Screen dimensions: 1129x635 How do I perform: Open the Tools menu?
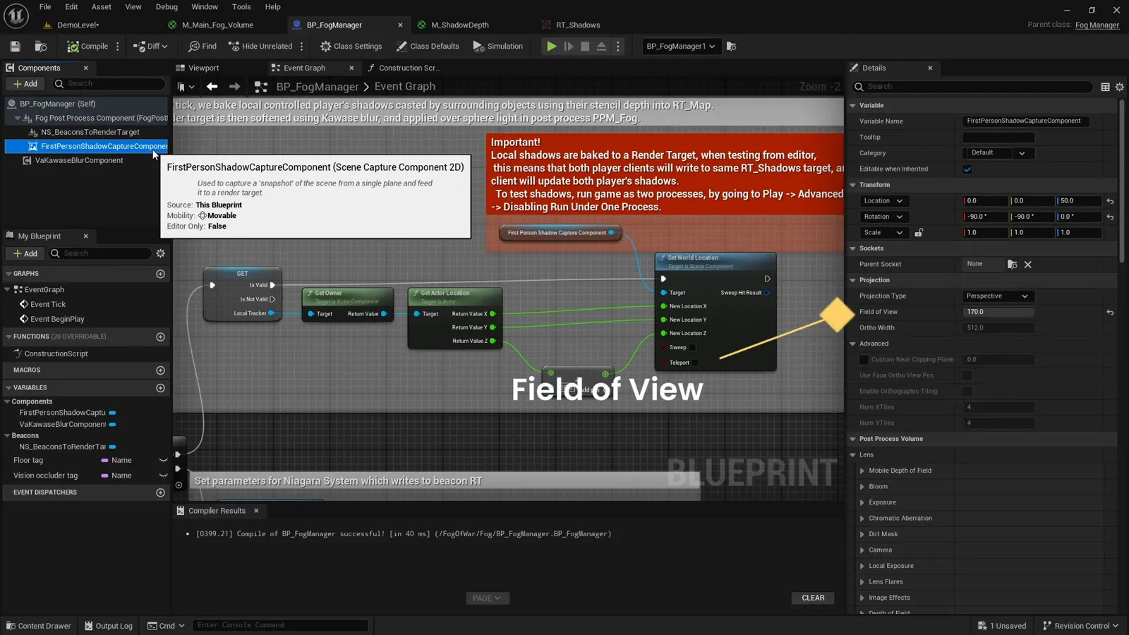click(x=241, y=7)
